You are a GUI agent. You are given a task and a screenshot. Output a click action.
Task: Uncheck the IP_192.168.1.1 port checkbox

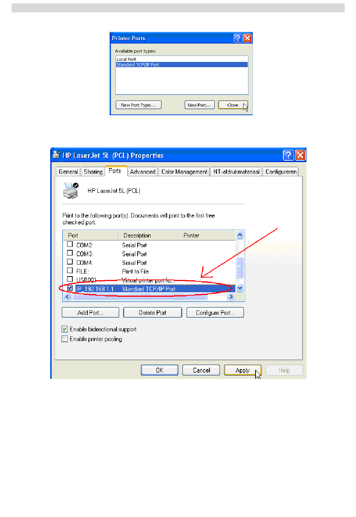[70, 288]
